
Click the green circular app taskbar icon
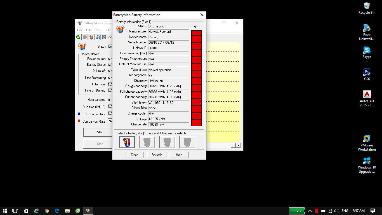(x=78, y=211)
